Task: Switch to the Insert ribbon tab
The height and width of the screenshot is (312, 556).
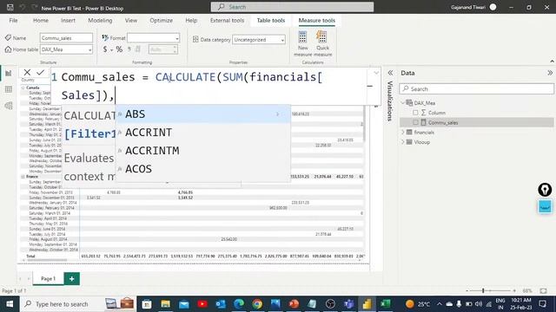Action: (x=68, y=21)
